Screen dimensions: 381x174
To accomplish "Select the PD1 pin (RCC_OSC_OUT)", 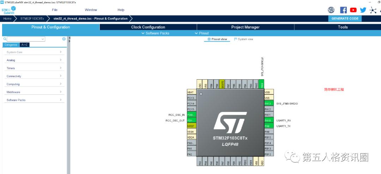I will [x=192, y=120].
